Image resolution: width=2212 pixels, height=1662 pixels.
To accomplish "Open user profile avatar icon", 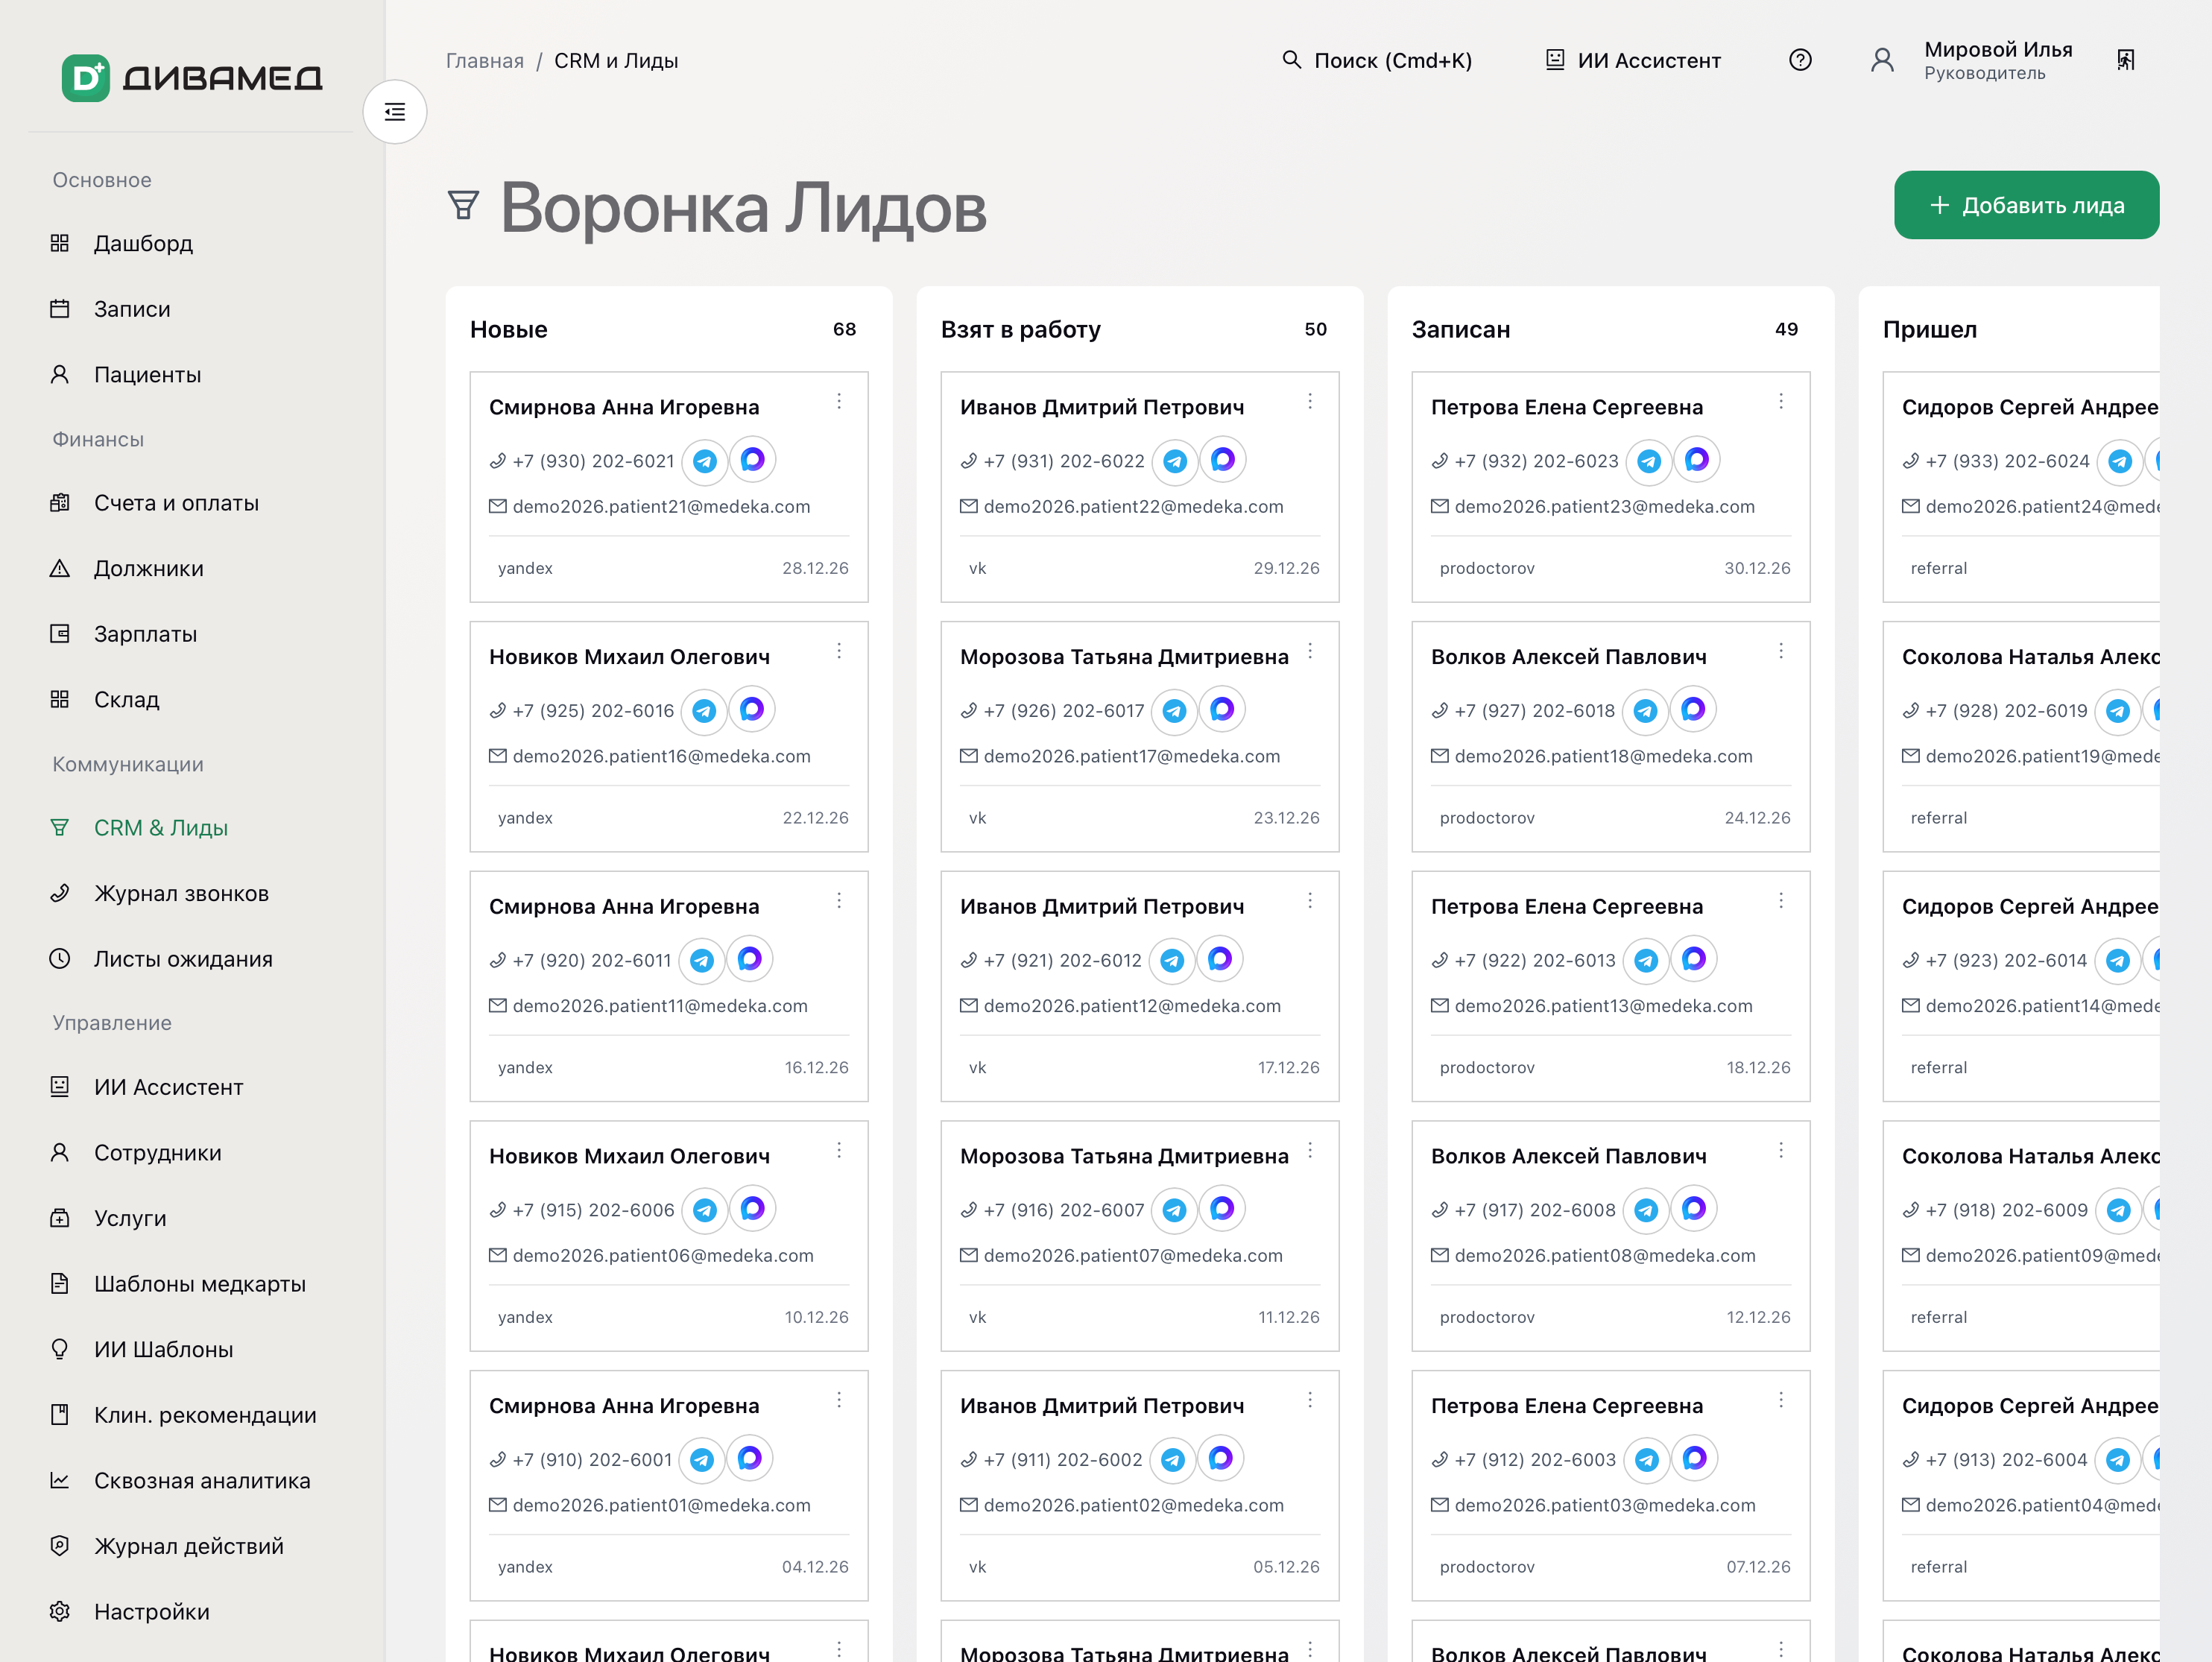I will coord(1882,60).
